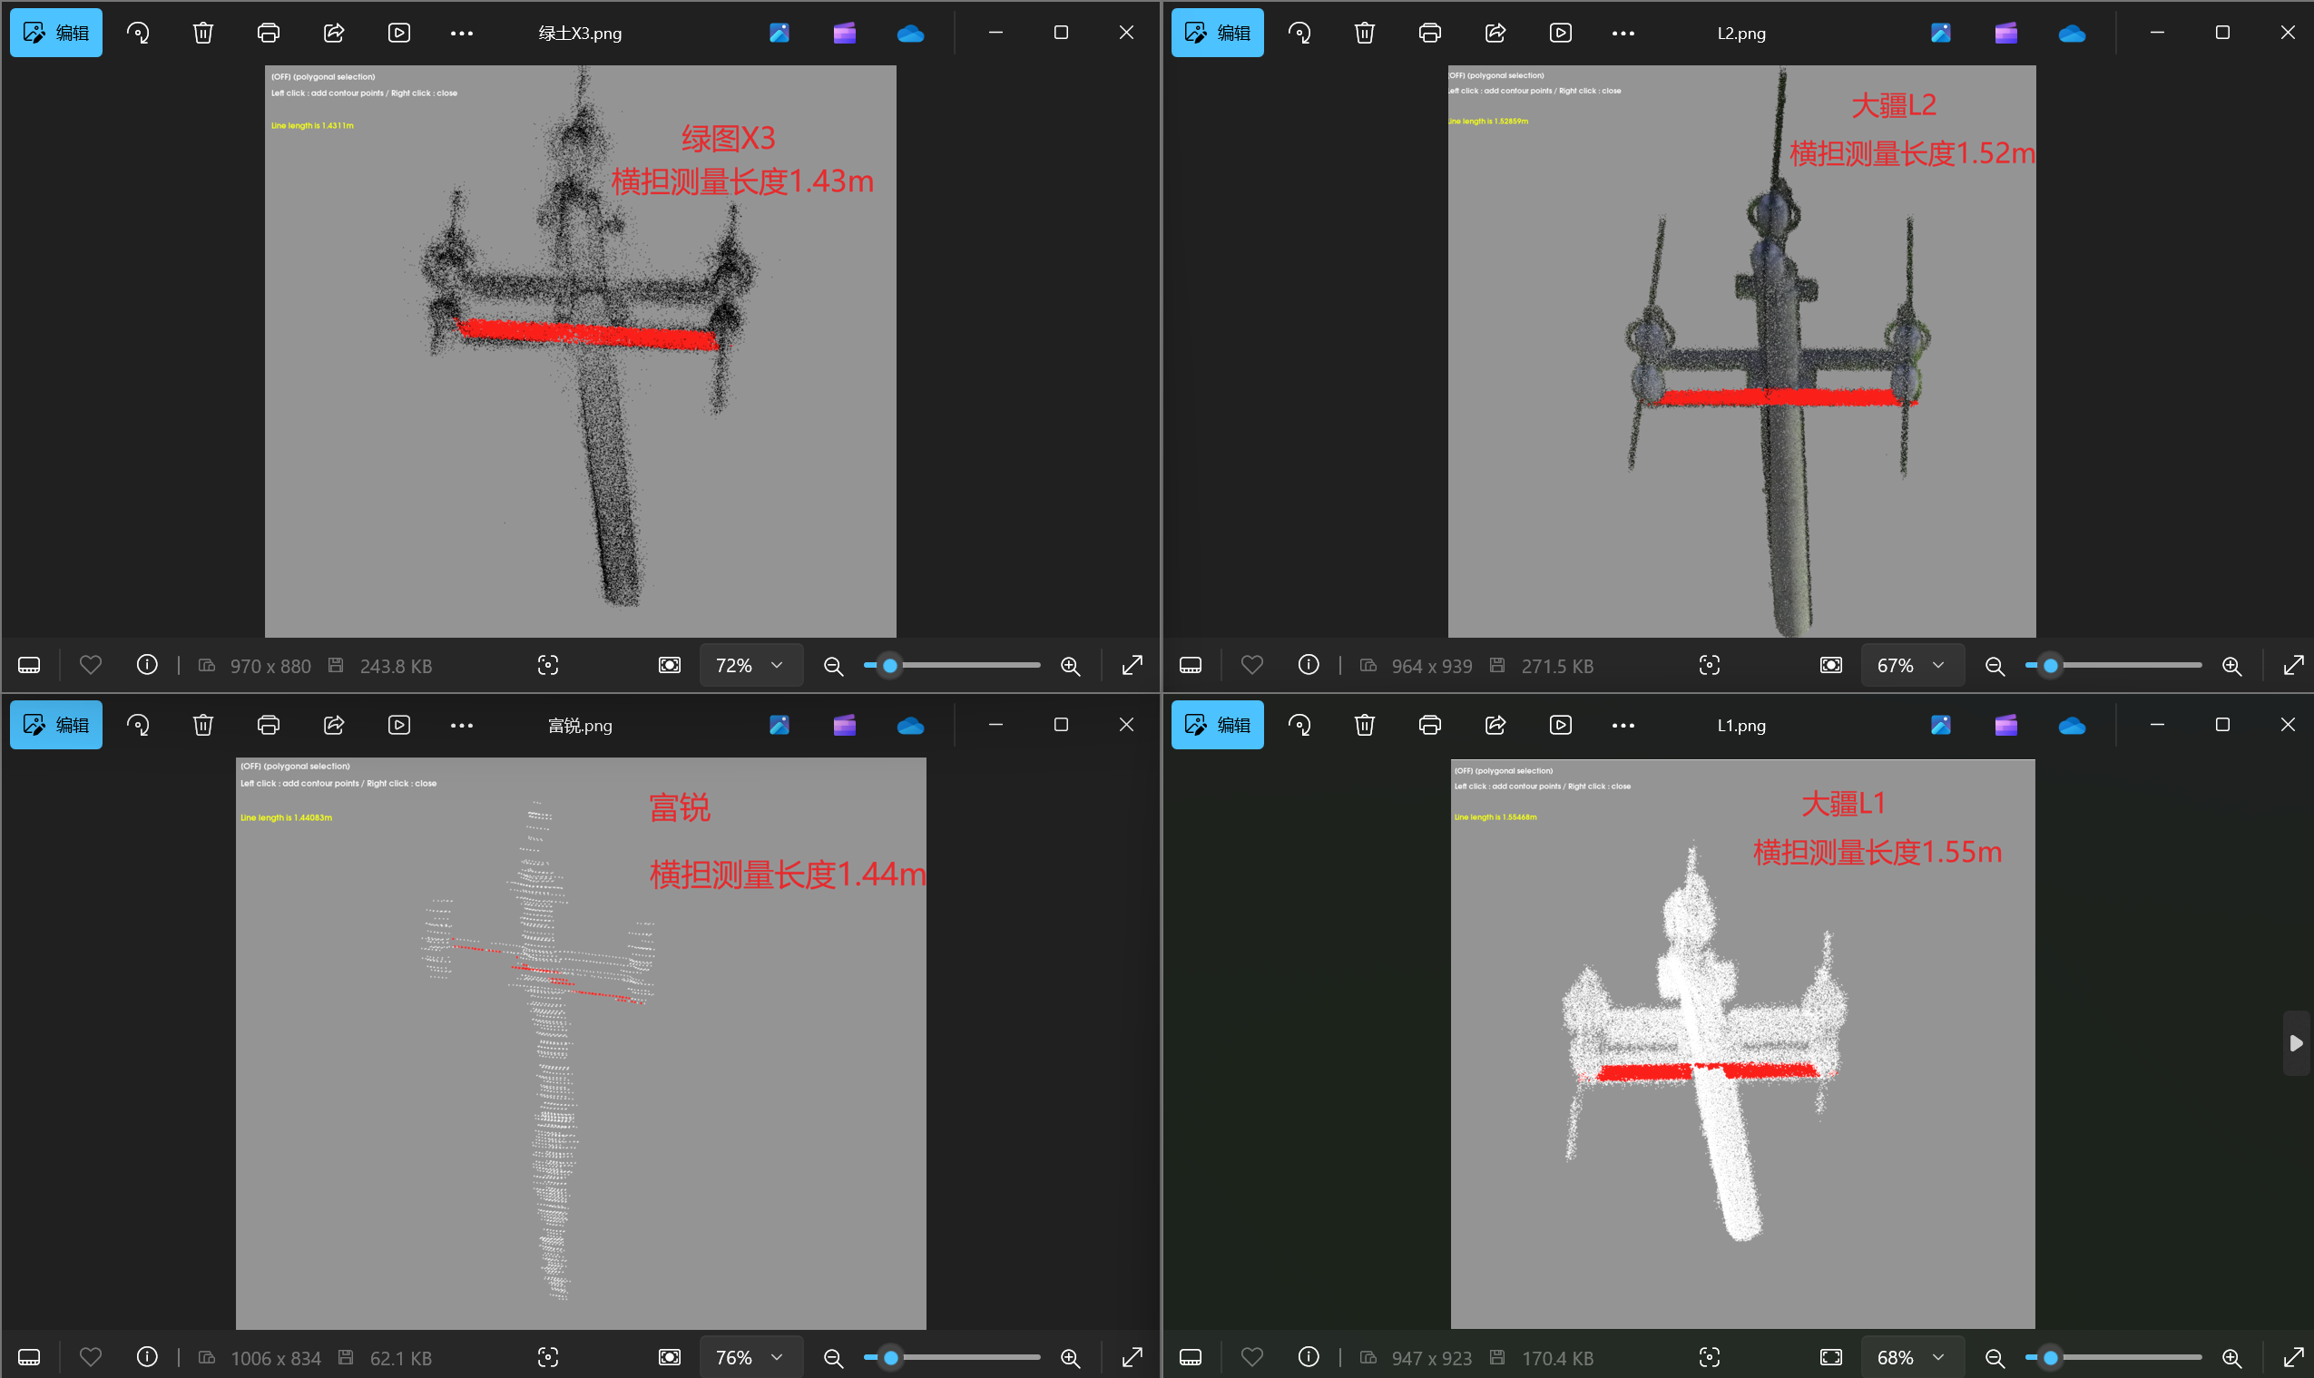The height and width of the screenshot is (1378, 2314).
Task: Print the 富锐.png image
Action: [269, 725]
